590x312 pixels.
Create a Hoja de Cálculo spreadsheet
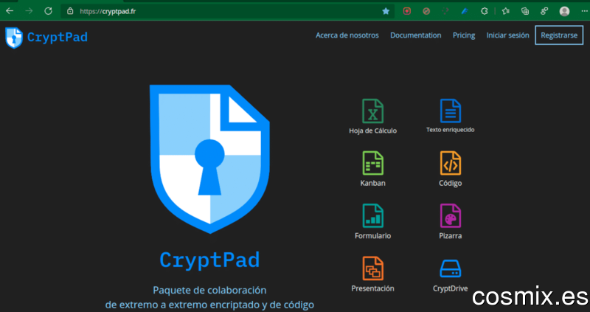click(373, 111)
